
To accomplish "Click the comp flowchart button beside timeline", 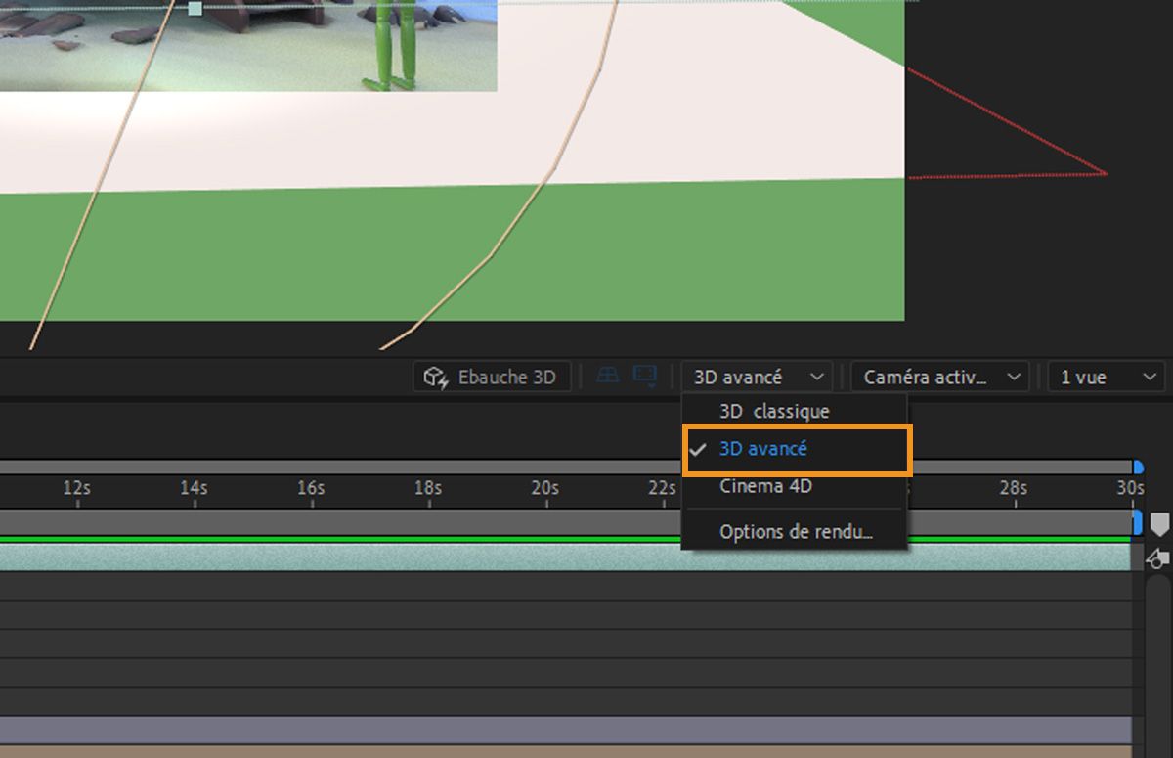I will (x=1157, y=558).
